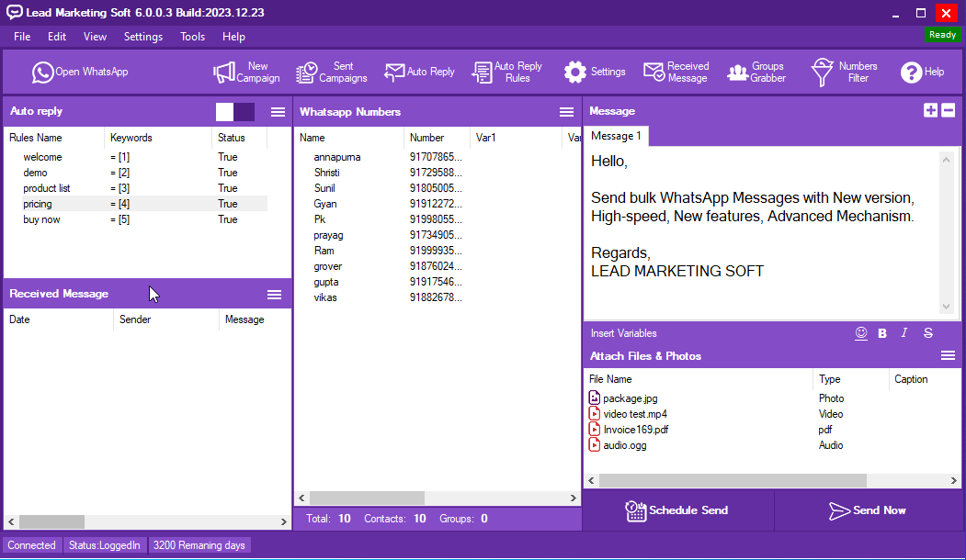Click the Keywords column header
Image resolution: width=966 pixels, height=560 pixels.
158,138
